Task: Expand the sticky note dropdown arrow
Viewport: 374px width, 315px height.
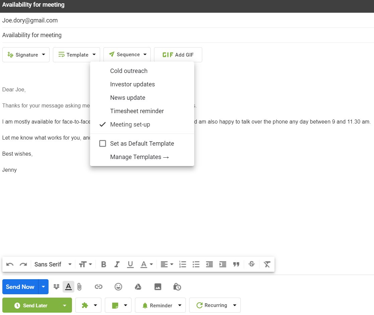Action: pos(126,305)
